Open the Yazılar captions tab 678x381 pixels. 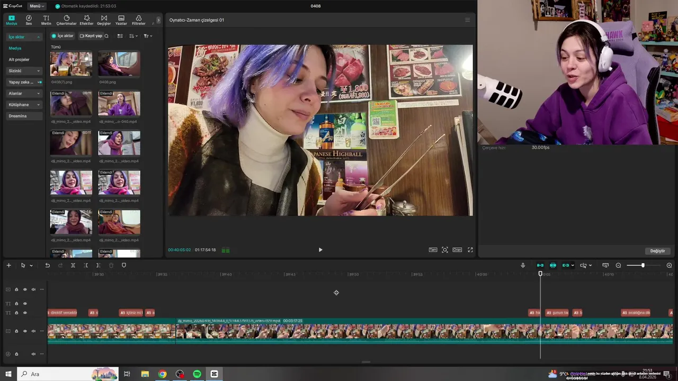click(x=121, y=20)
